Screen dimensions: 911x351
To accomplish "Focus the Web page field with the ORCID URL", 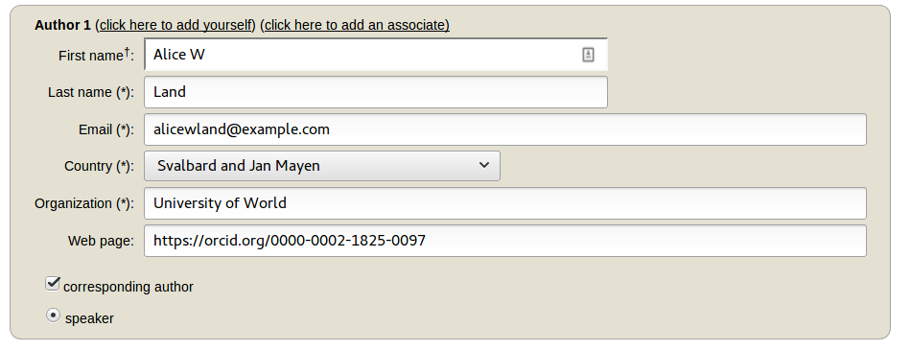I will [x=505, y=241].
